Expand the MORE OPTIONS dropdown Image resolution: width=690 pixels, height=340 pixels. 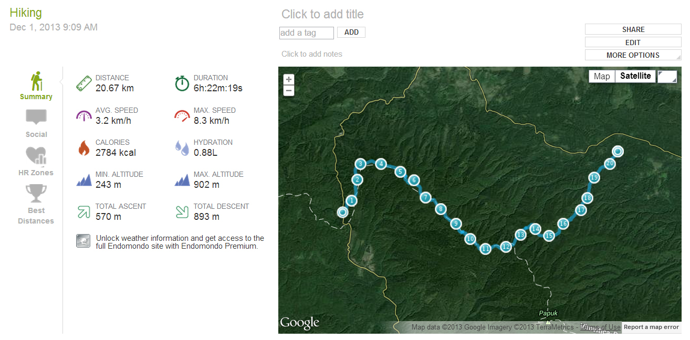(633, 55)
